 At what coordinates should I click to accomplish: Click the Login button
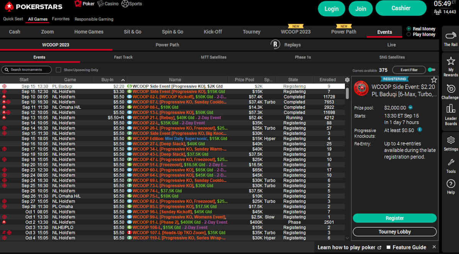coord(332,9)
